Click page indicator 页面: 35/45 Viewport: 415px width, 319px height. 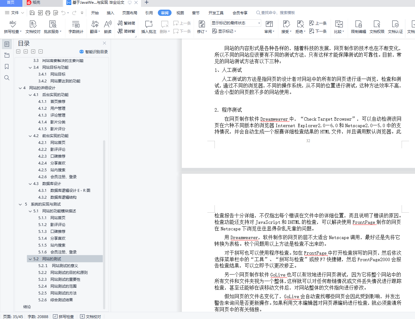click(x=13, y=317)
